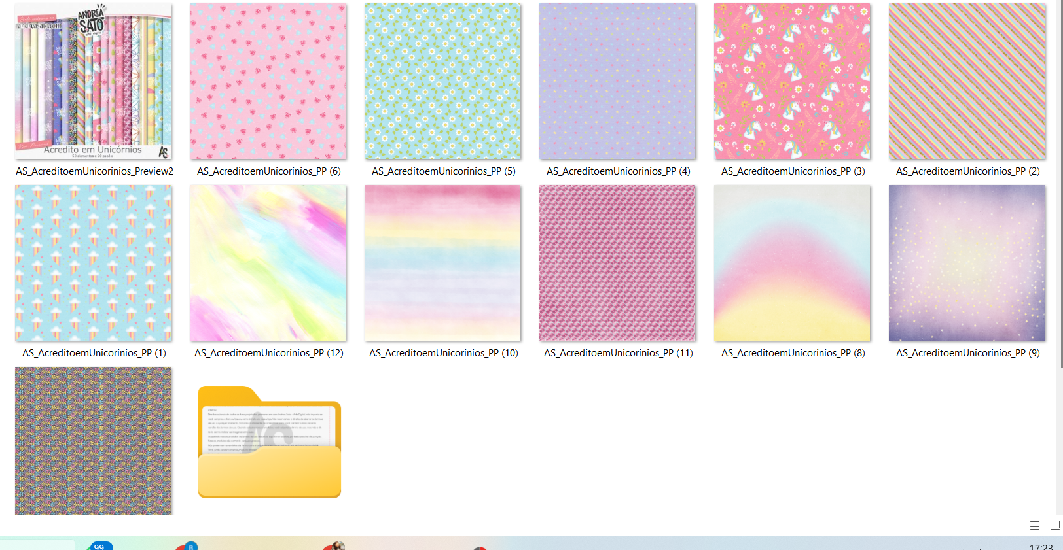This screenshot has width=1063, height=550.
Task: Select the blue ice cream pattern PP (1) thumbnail
Action: point(94,263)
